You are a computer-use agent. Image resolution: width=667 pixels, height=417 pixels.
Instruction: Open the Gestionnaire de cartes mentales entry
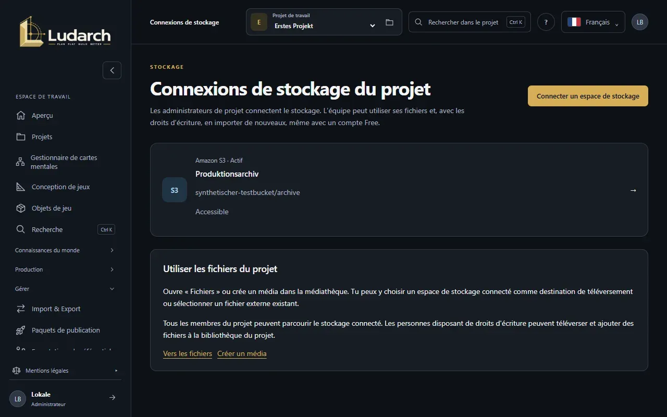(65, 162)
